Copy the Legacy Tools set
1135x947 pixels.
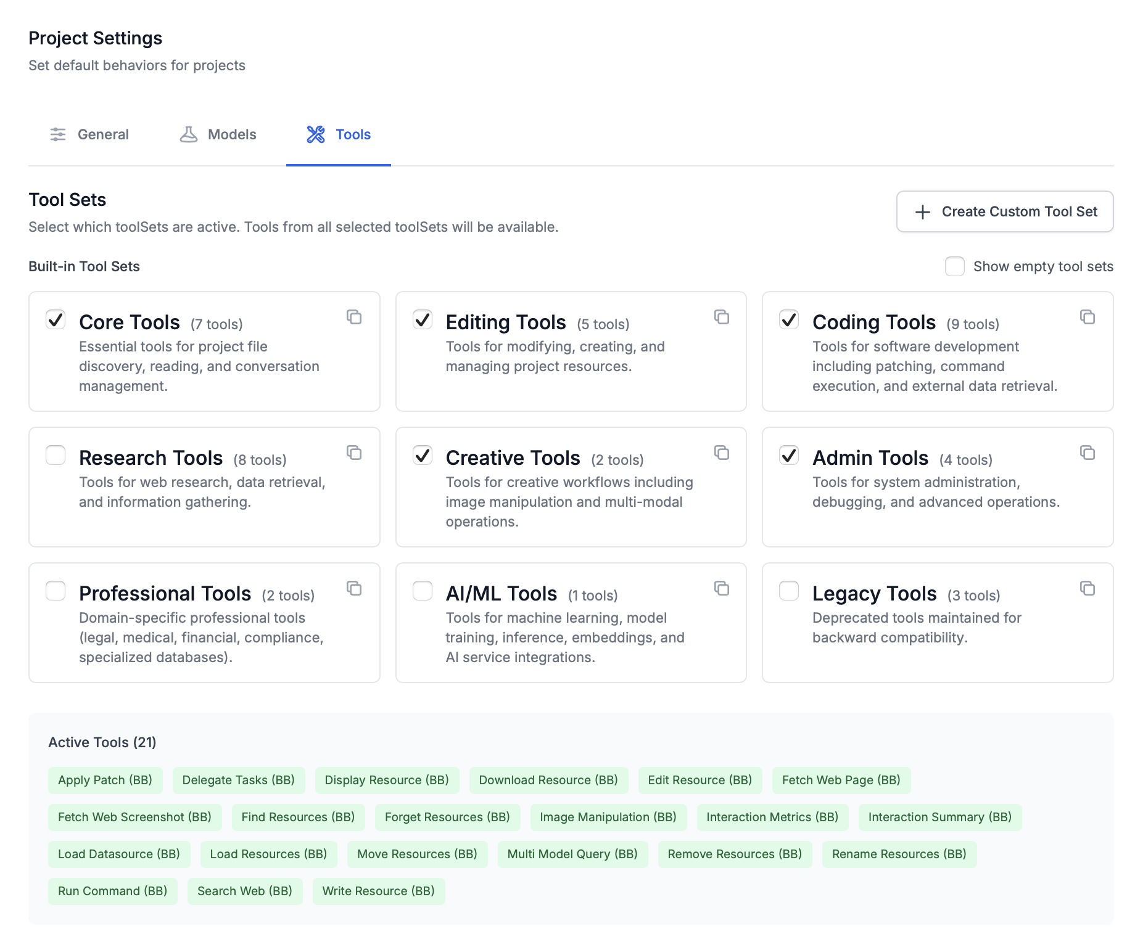pyautogui.click(x=1088, y=588)
